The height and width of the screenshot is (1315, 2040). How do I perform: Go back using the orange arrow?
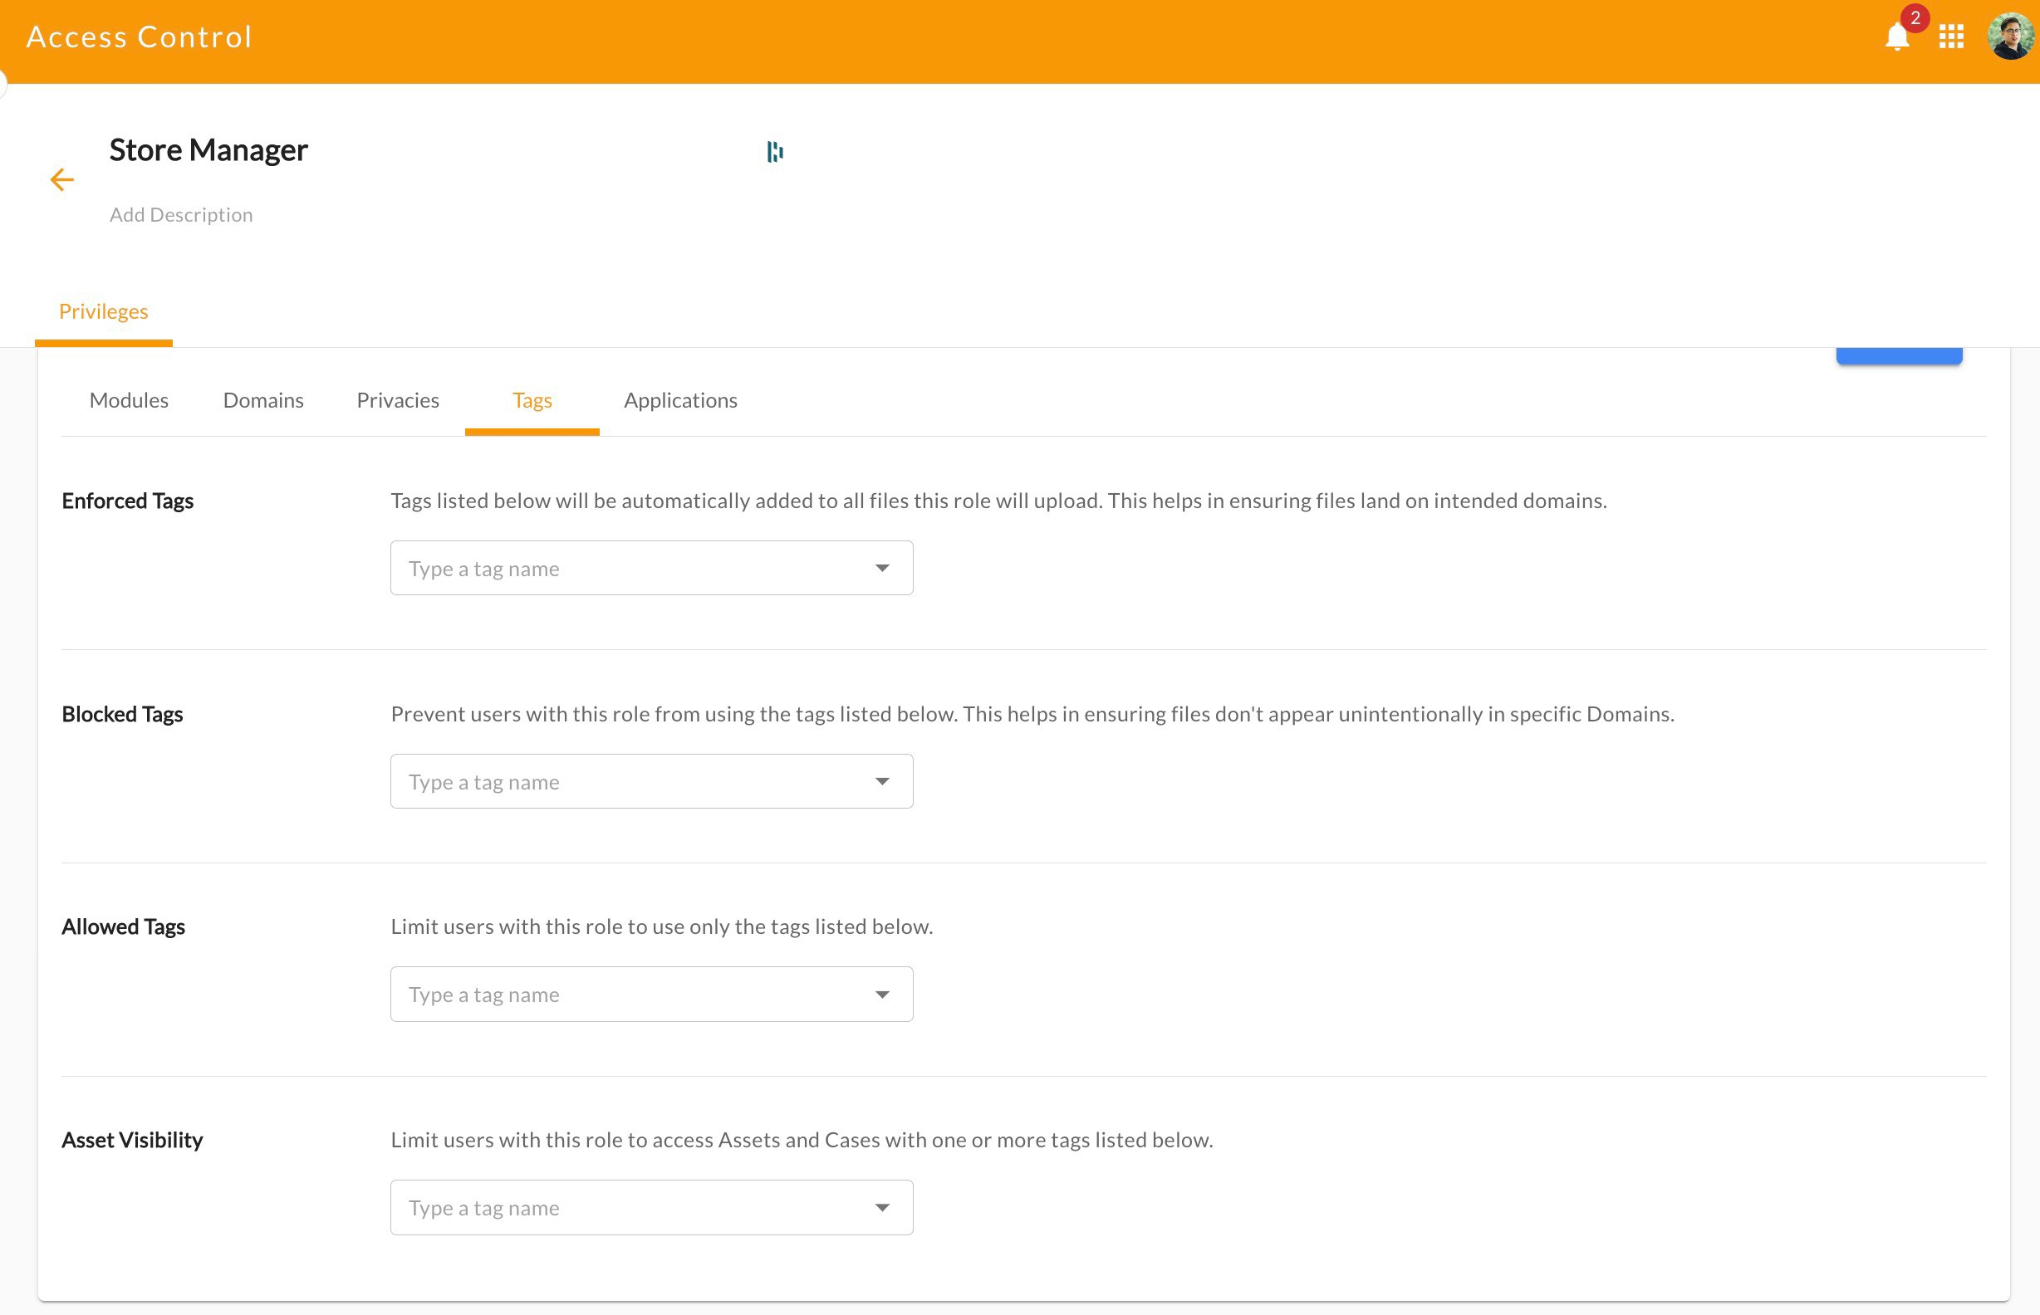[61, 180]
